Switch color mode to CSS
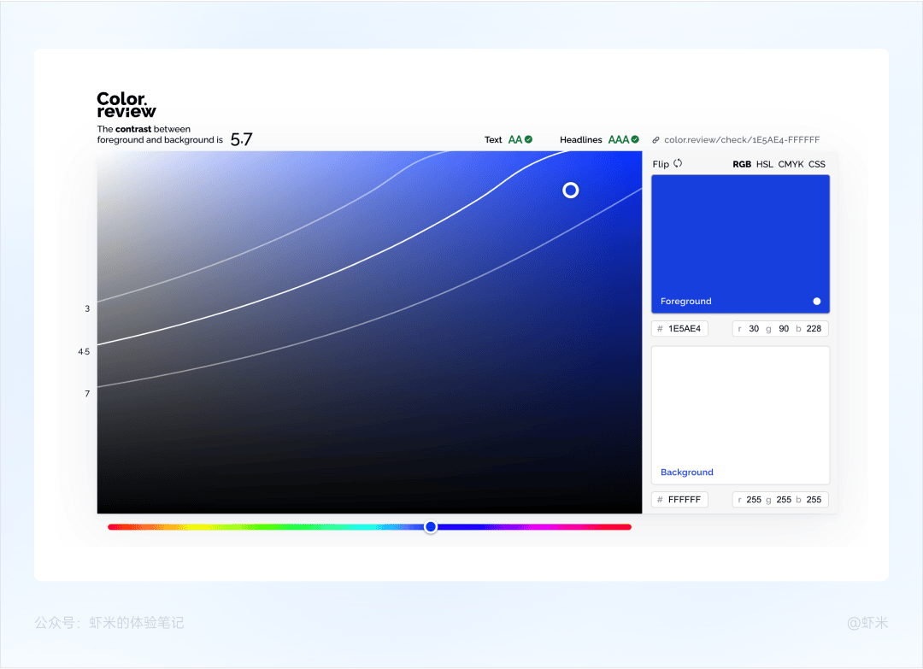This screenshot has height=669, width=923. point(816,164)
